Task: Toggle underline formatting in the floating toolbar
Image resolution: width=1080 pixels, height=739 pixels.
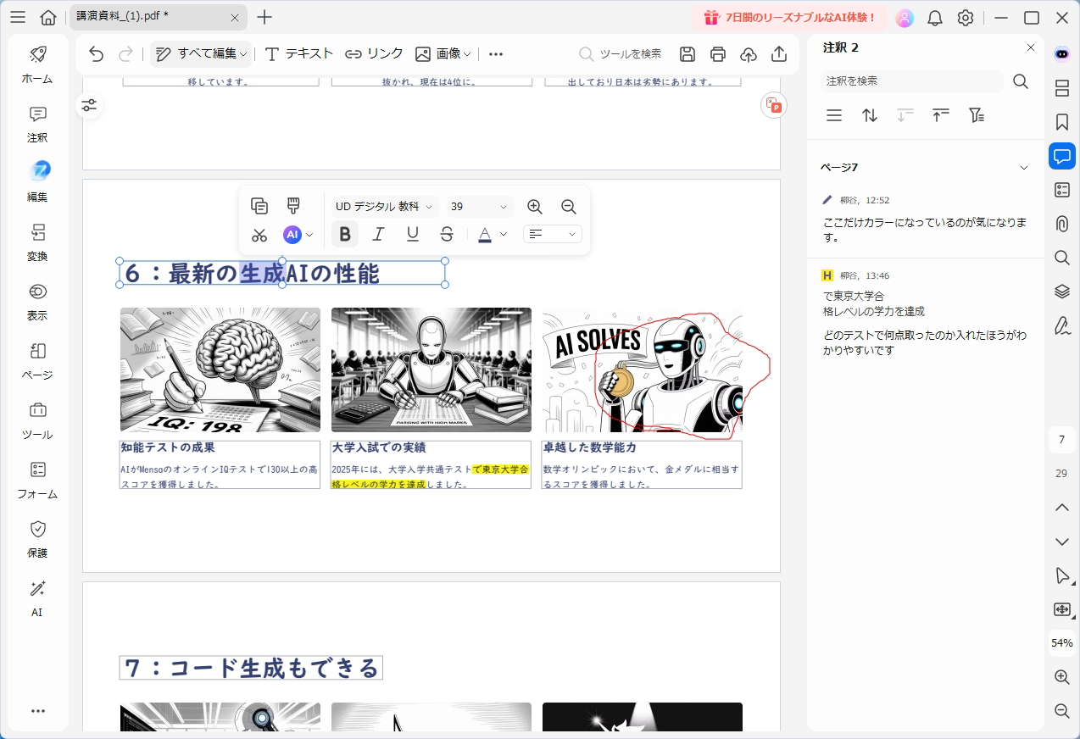Action: pyautogui.click(x=412, y=235)
